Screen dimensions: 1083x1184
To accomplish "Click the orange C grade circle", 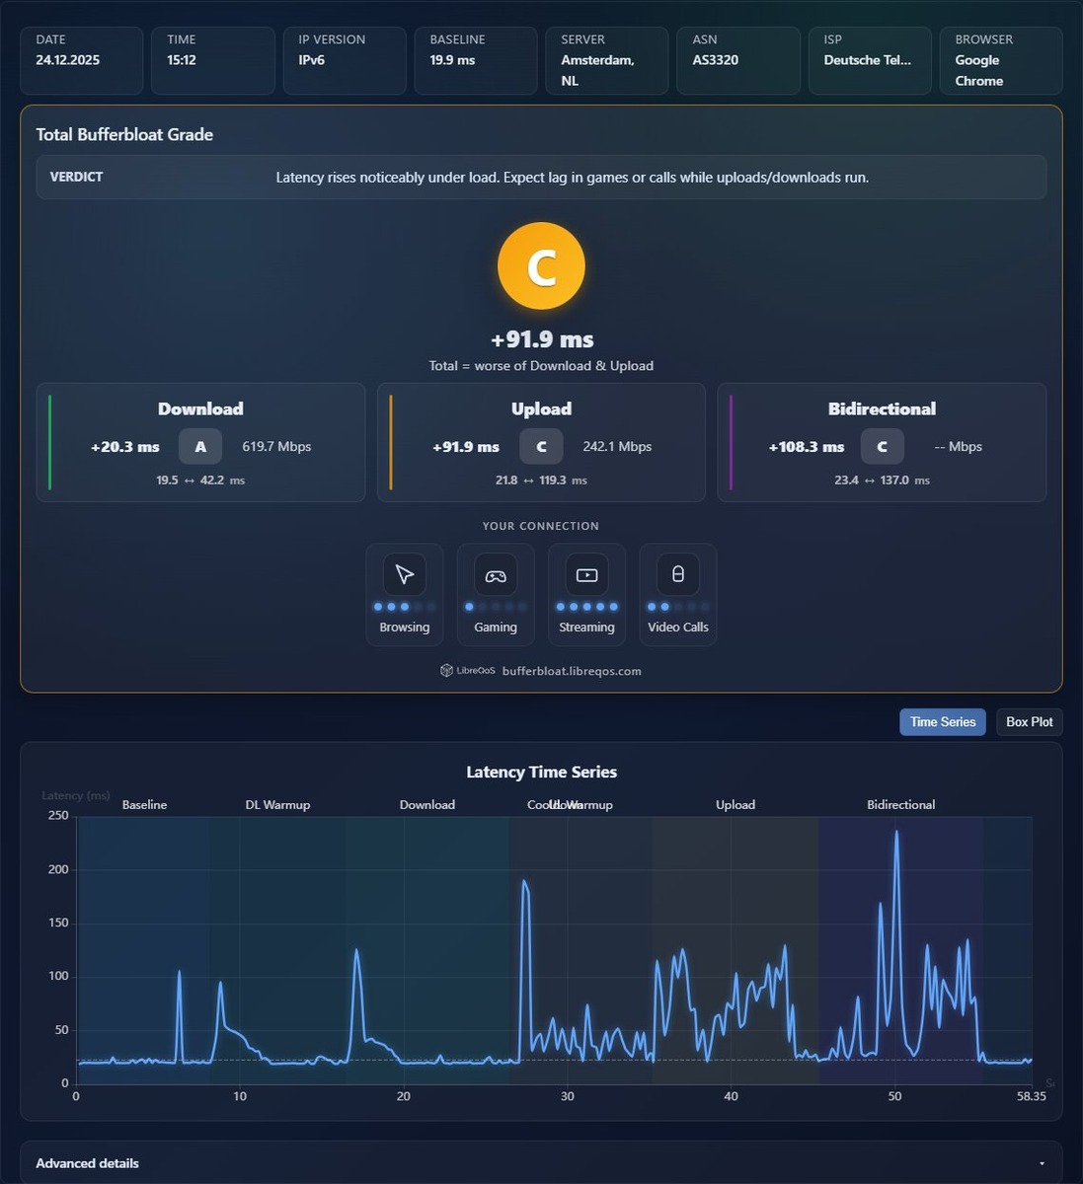I will point(541,266).
